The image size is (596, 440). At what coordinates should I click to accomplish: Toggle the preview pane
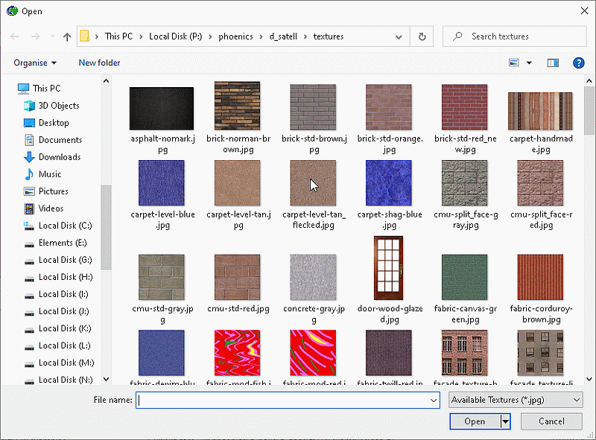pos(552,63)
